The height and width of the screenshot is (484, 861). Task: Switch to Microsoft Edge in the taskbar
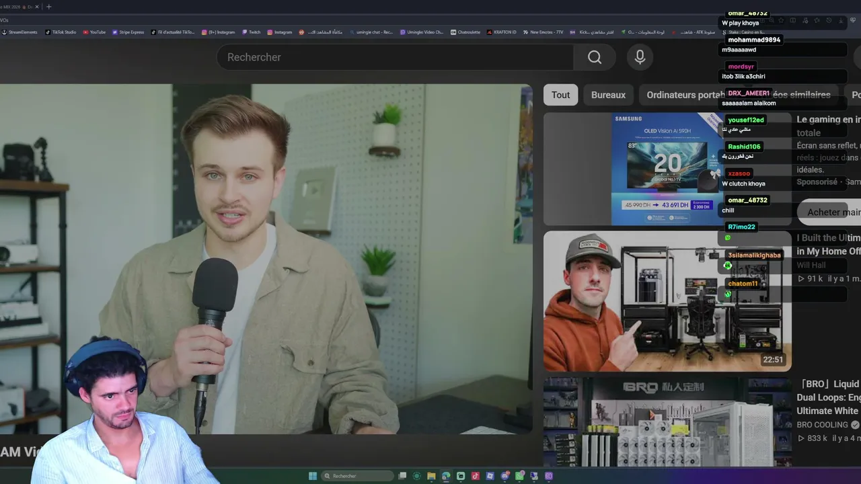[446, 476]
